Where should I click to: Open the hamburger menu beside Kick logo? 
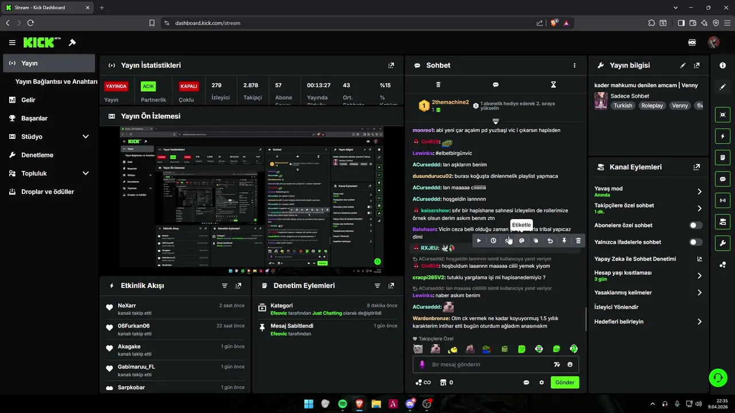(x=12, y=42)
